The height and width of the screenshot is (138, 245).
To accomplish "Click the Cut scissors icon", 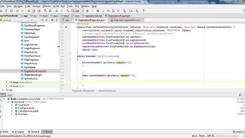I will [x=29, y=11].
